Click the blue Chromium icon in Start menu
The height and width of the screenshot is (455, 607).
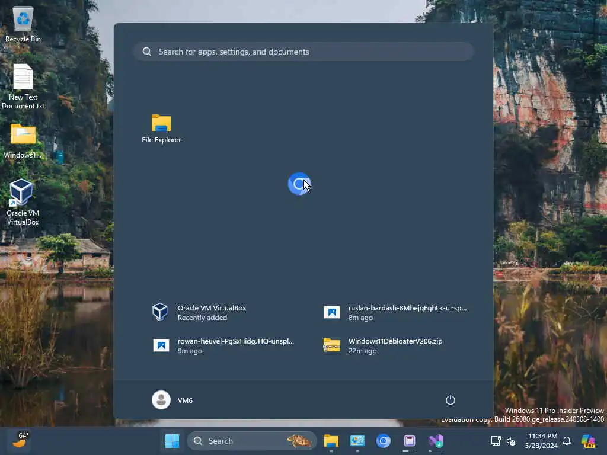click(x=299, y=184)
